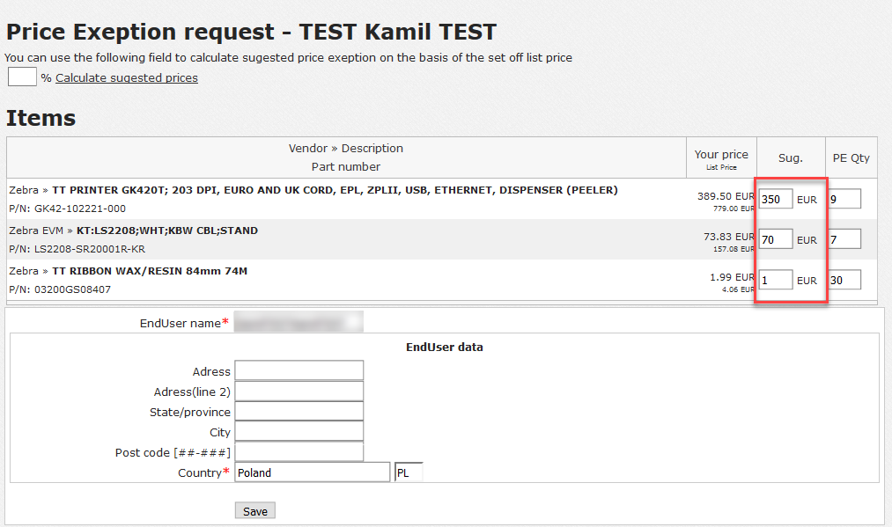
Task: Select PE Qty field showing 7
Action: pyautogui.click(x=844, y=239)
